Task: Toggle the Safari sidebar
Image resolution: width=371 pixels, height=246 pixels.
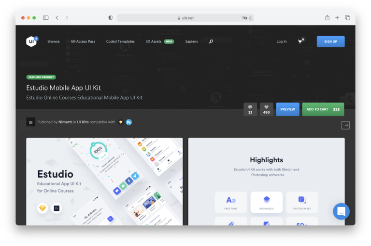Action: coord(46,18)
